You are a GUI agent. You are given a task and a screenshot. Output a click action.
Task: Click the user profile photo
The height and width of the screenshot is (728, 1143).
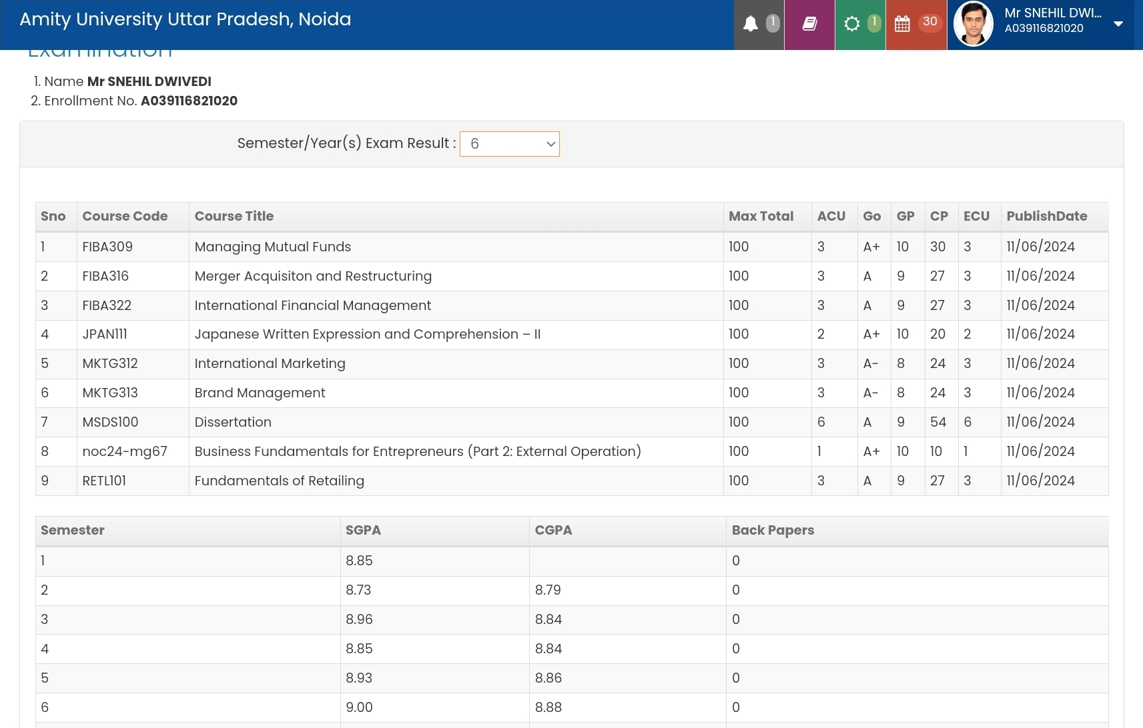(974, 24)
